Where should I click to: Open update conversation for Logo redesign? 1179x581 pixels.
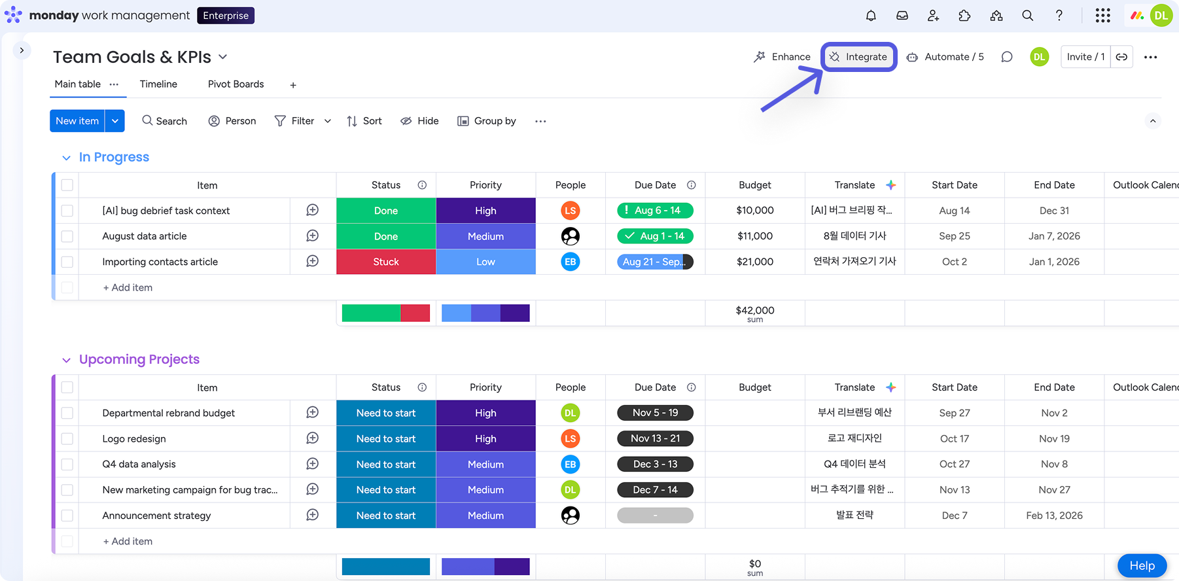[x=313, y=438]
